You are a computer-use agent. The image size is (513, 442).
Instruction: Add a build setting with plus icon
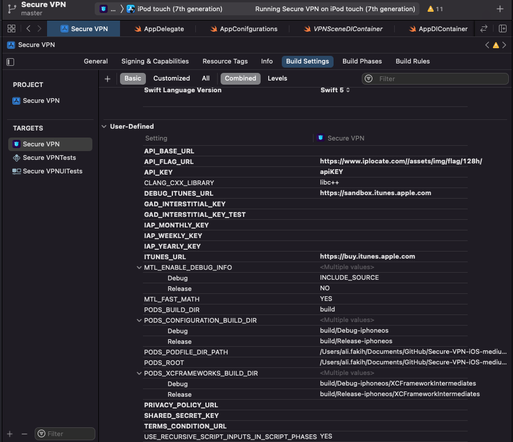tap(107, 79)
